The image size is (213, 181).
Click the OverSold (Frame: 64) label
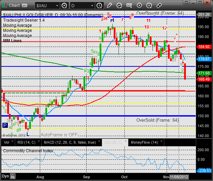click(157, 120)
